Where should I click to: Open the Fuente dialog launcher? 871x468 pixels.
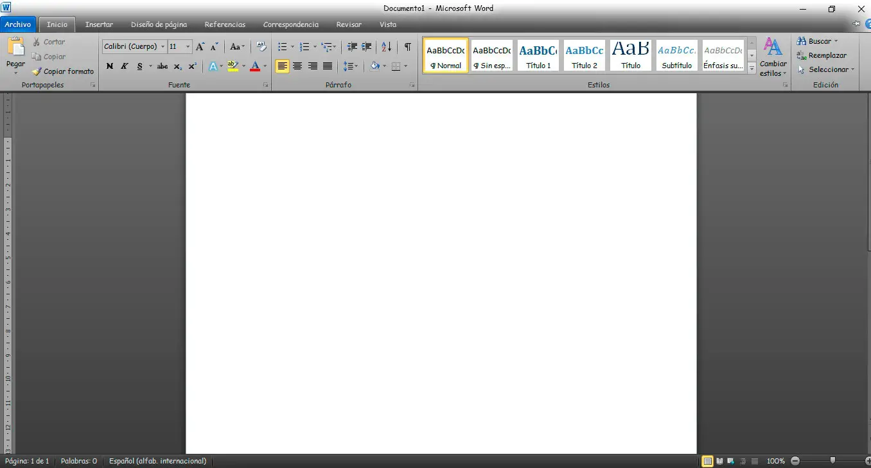(265, 85)
